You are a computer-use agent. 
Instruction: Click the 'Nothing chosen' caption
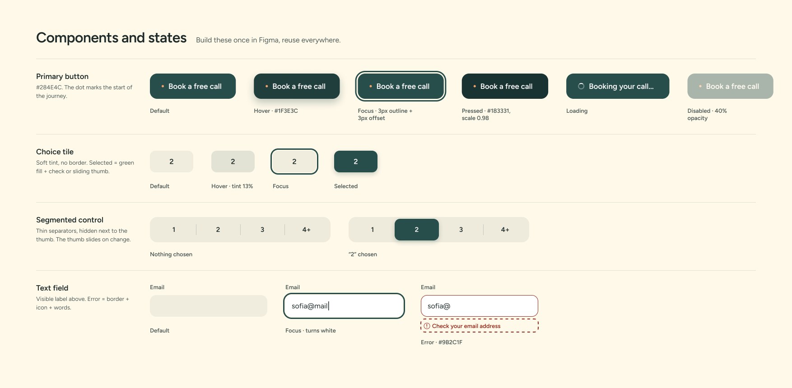(171, 254)
